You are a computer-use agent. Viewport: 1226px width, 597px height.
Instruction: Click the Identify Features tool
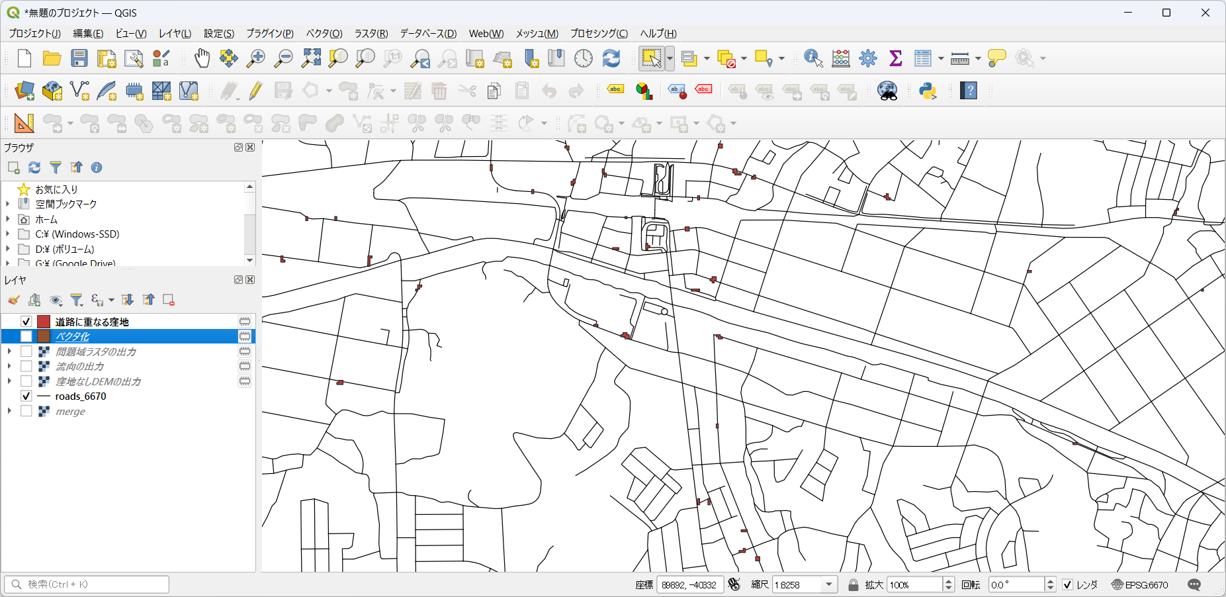[x=812, y=58]
